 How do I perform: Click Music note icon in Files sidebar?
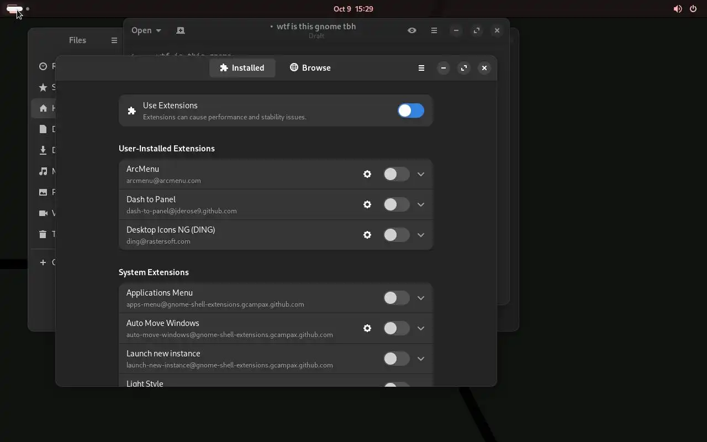pyautogui.click(x=43, y=171)
